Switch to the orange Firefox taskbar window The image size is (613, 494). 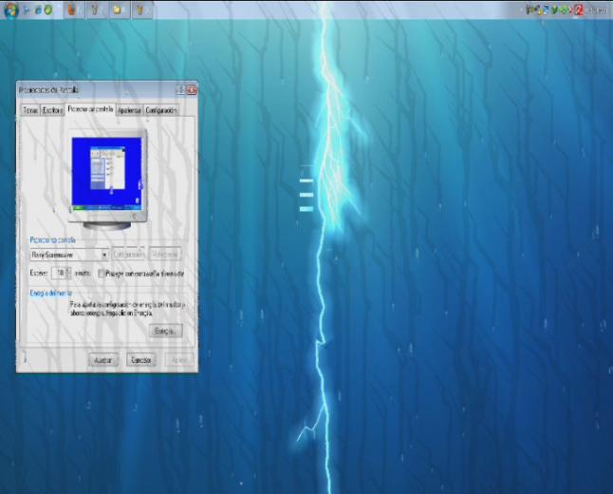[71, 10]
